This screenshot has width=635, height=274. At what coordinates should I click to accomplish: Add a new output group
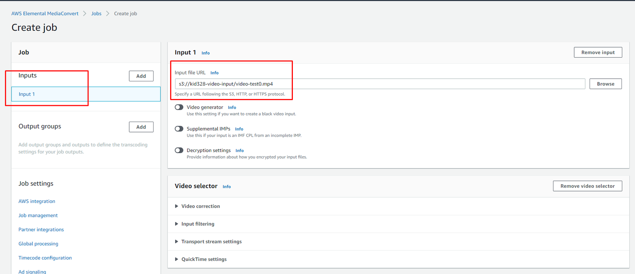[141, 127]
